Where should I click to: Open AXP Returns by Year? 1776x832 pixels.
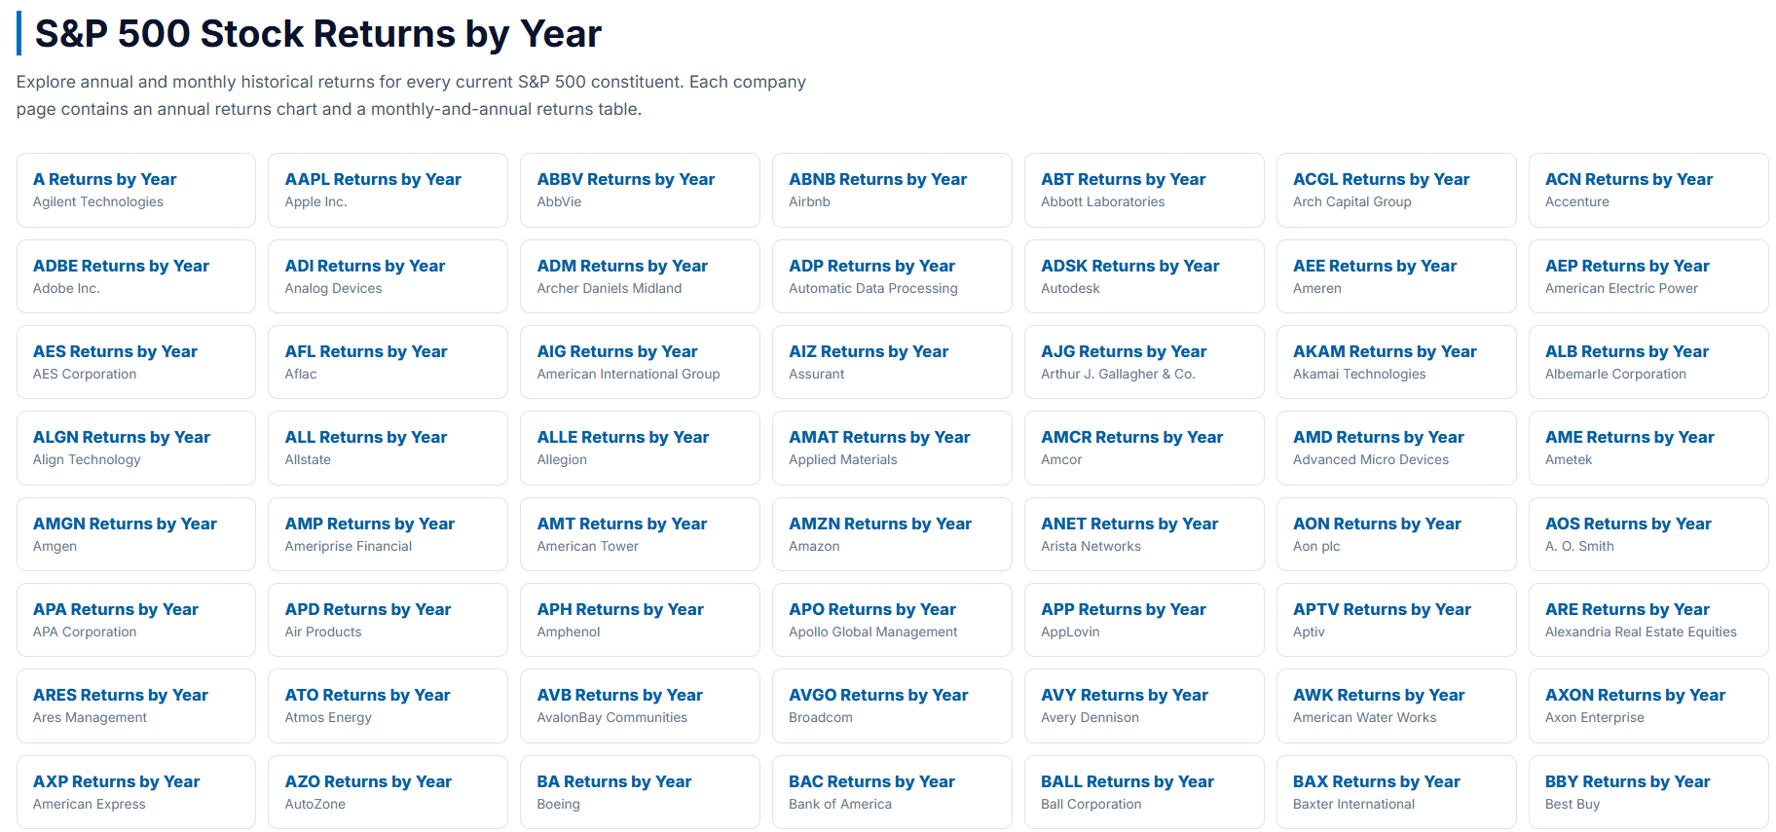coord(136,792)
